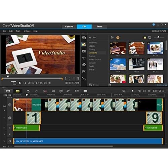The height and width of the screenshot is (168, 168).
Task: Select the IP-03 template thumbnail
Action: [155, 48]
